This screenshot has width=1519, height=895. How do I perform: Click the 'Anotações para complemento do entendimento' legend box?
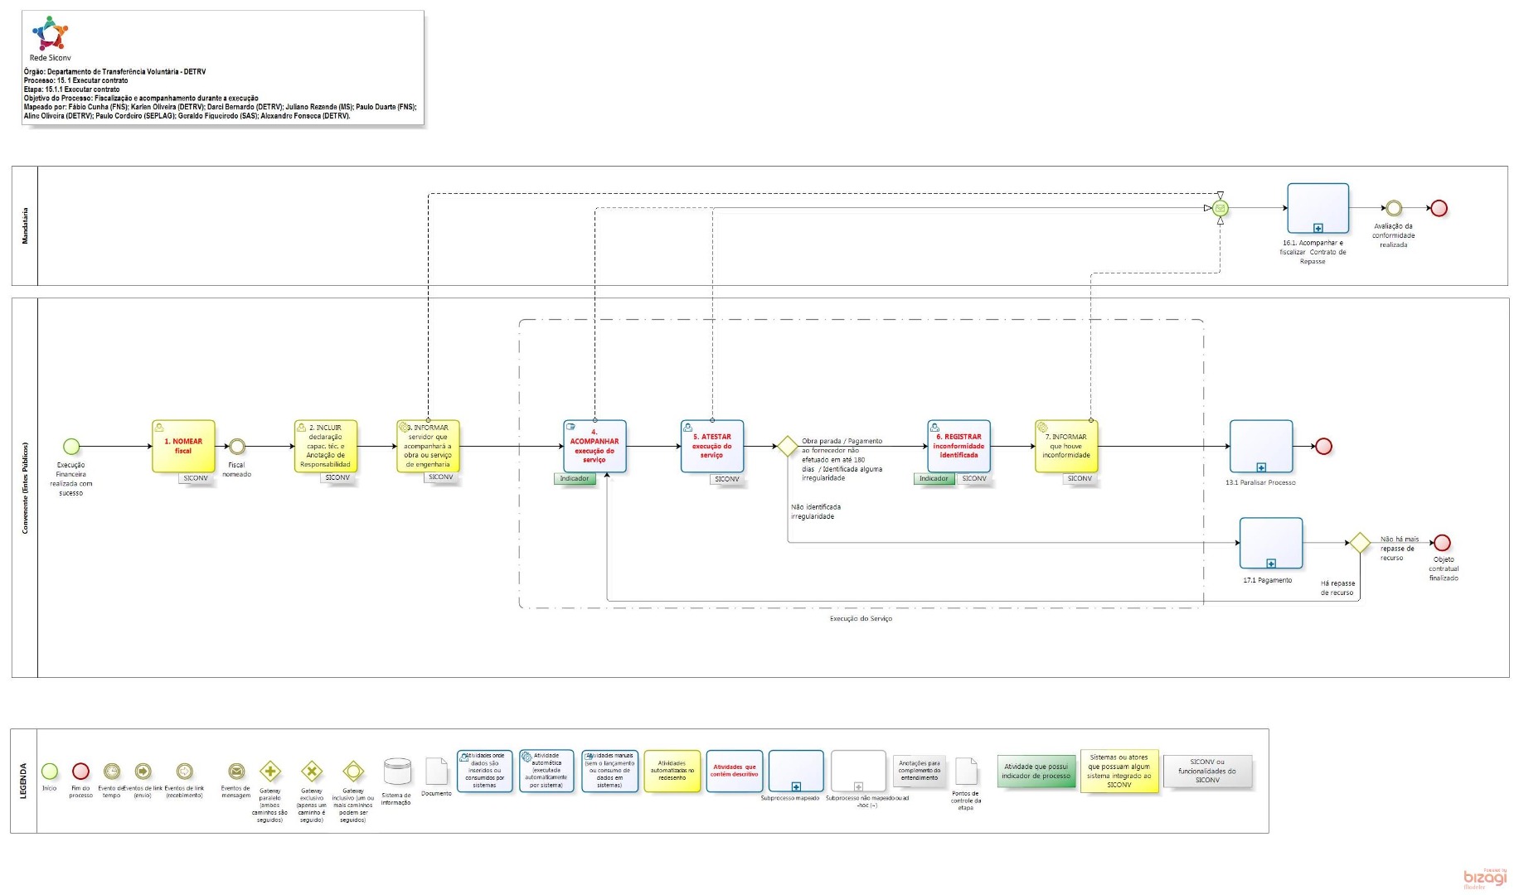(x=920, y=771)
